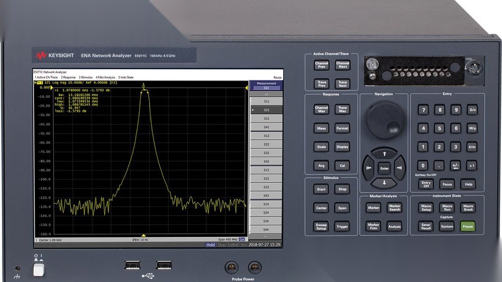Toggle softkeys with Entry Off key

(426, 184)
